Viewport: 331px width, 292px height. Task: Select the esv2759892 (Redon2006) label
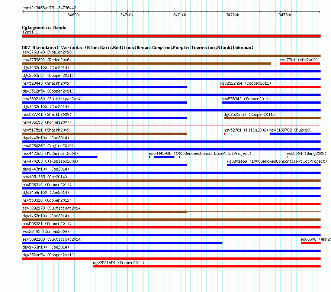click(47, 60)
